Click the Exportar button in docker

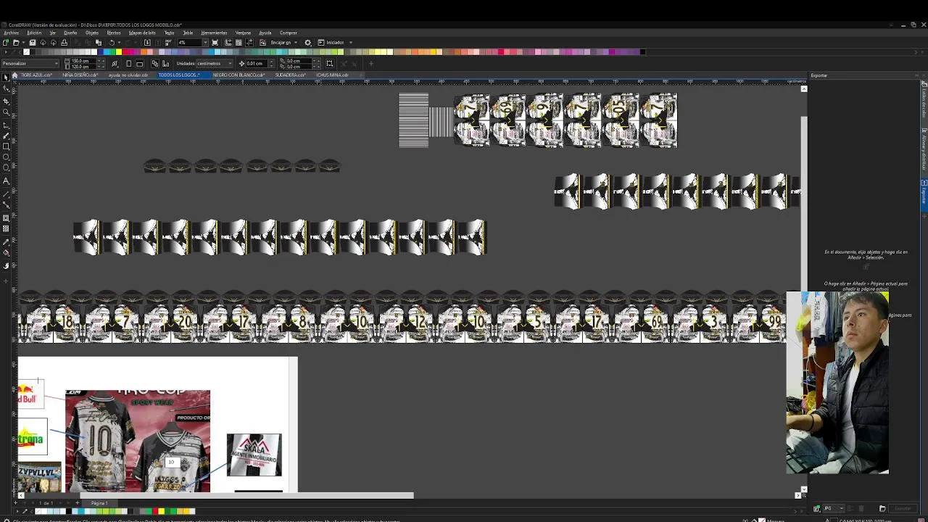(903, 508)
